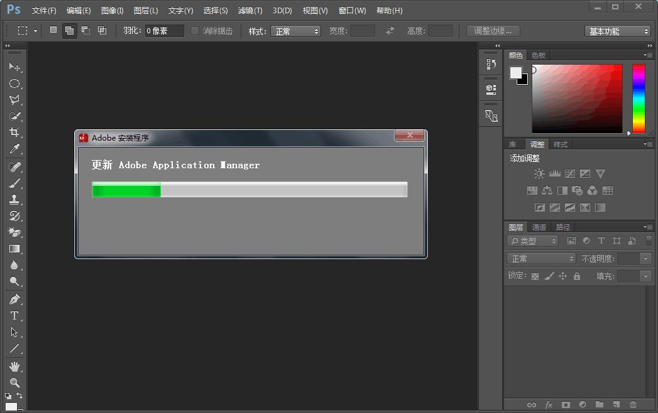The width and height of the screenshot is (658, 413).
Task: Click the foreground color swatch
Action: click(515, 73)
